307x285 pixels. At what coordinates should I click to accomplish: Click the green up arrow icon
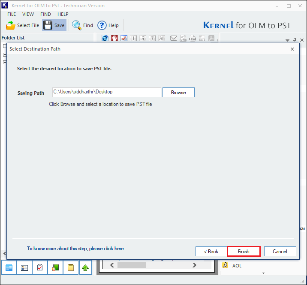(x=85, y=267)
